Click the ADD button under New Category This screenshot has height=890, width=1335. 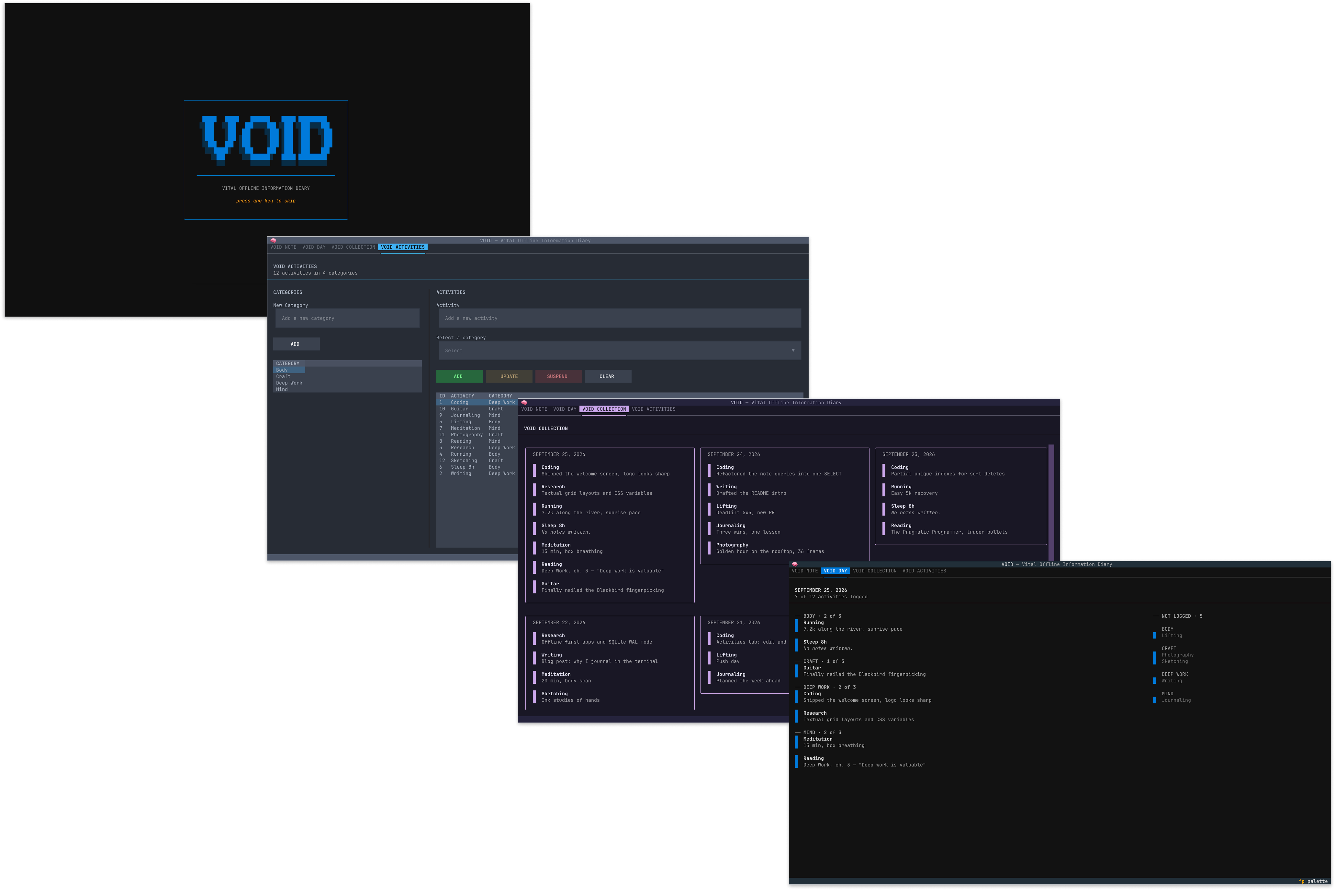296,344
